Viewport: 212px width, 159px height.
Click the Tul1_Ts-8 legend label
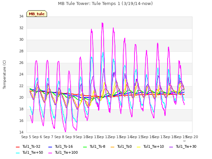(x=97, y=146)
